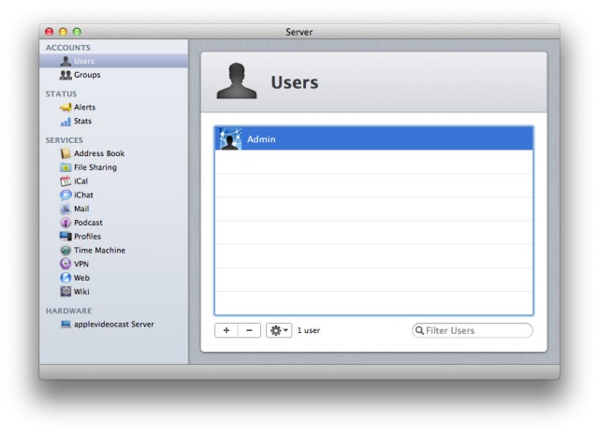Select Users in the Accounts sidebar
599x434 pixels.
(113, 61)
